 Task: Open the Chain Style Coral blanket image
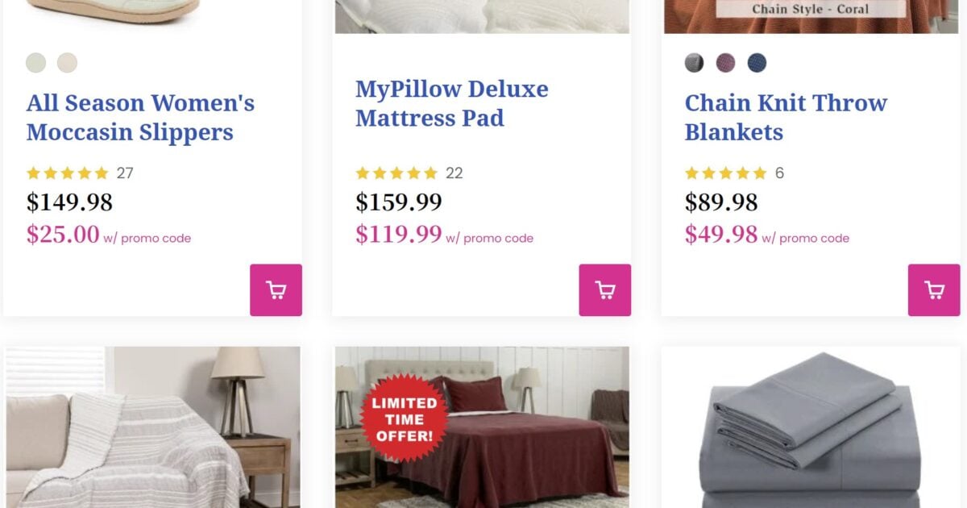(811, 16)
